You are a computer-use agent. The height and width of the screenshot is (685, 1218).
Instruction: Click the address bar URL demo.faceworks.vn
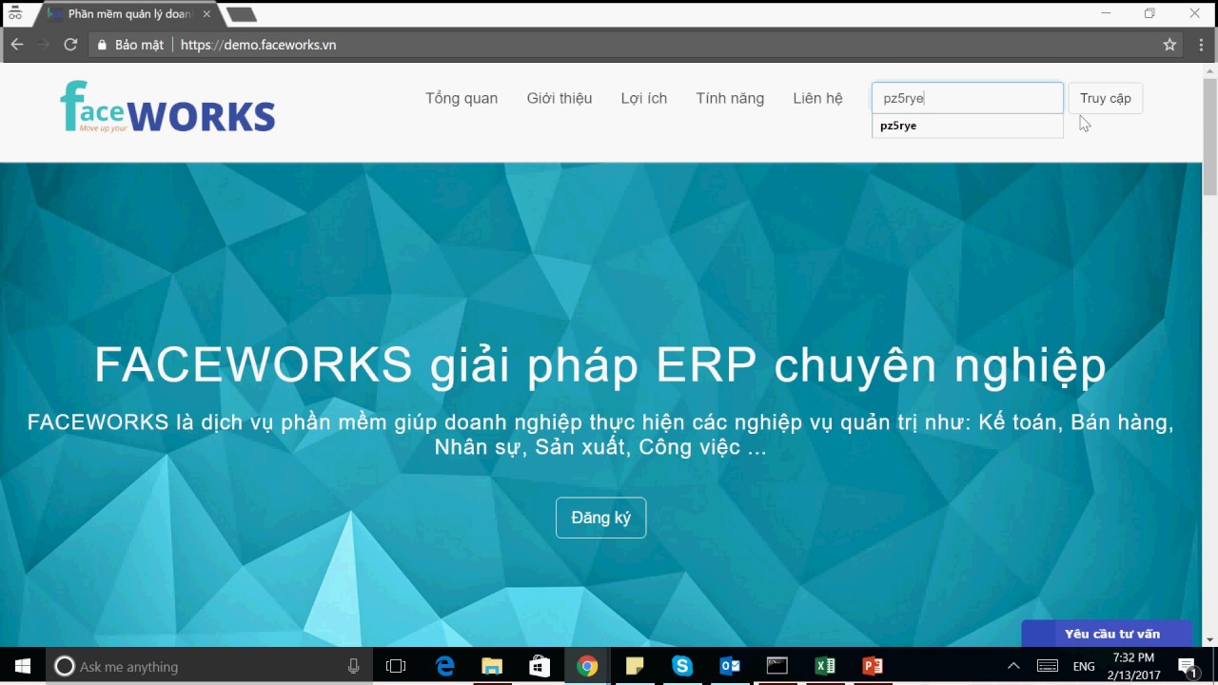pyautogui.click(x=258, y=45)
